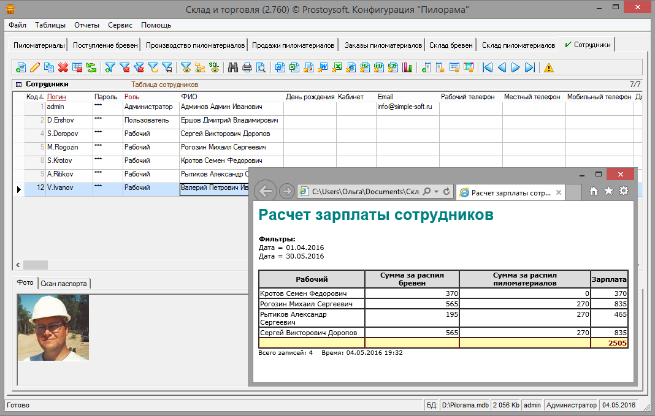Open the Скан паспорта tab
Screen dimensions: 655x416
coord(64,283)
